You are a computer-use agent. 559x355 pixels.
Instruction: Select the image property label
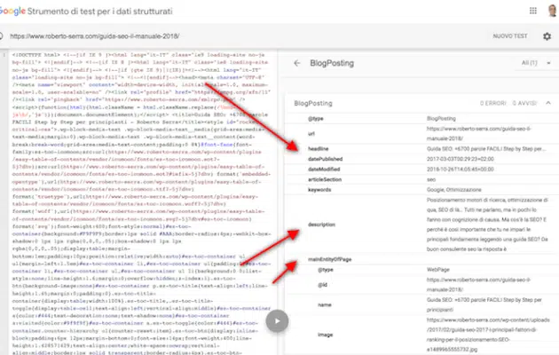pyautogui.click(x=325, y=335)
